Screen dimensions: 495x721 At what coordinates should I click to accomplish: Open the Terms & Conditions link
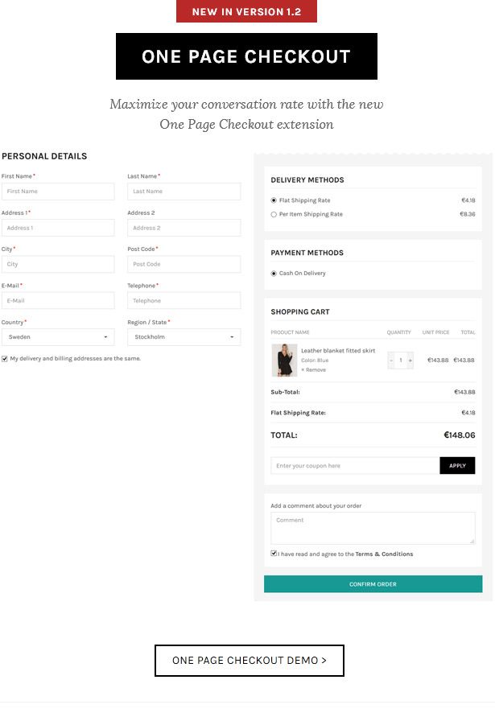click(384, 554)
